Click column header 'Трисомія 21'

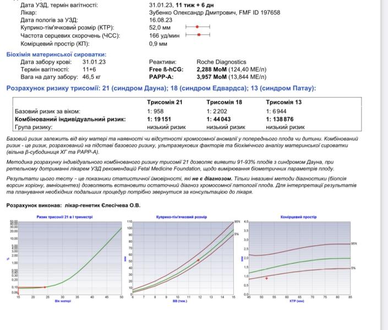(165, 102)
